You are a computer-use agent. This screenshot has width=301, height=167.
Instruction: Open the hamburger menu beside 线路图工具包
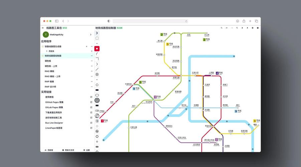[x=43, y=28]
